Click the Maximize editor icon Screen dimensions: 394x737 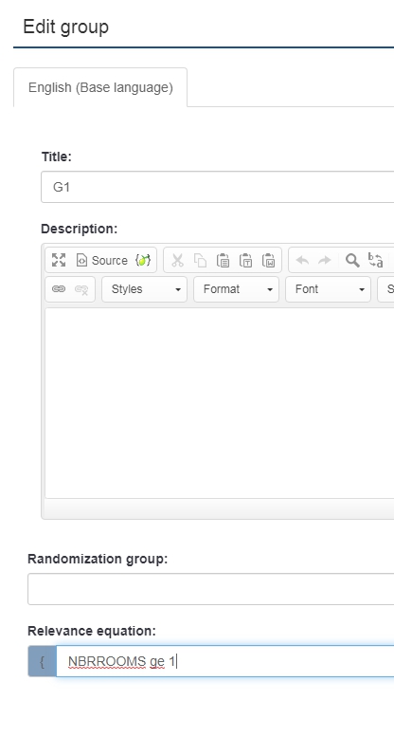click(x=59, y=260)
